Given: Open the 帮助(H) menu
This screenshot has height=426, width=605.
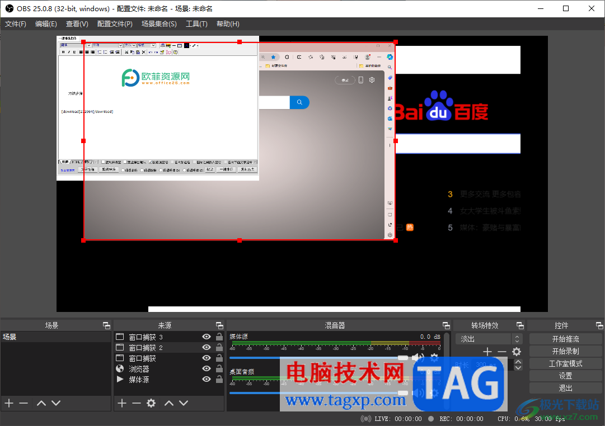Looking at the screenshot, I should 228,24.
